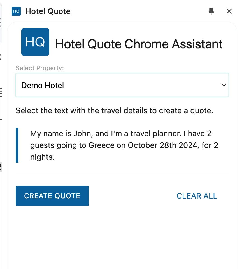Close the Hotel Quote side panel
Viewport: 242px width, 269px height.
click(x=229, y=11)
